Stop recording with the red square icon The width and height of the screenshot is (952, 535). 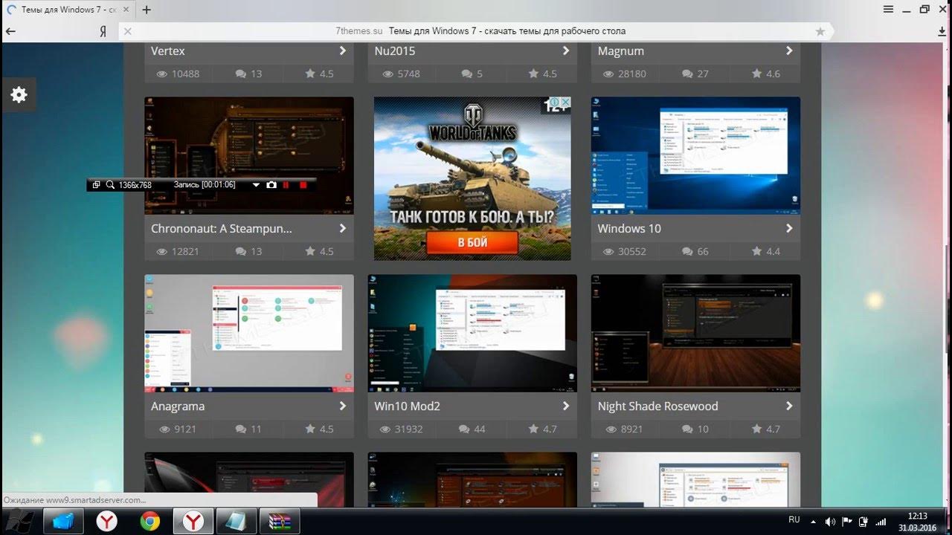point(303,184)
